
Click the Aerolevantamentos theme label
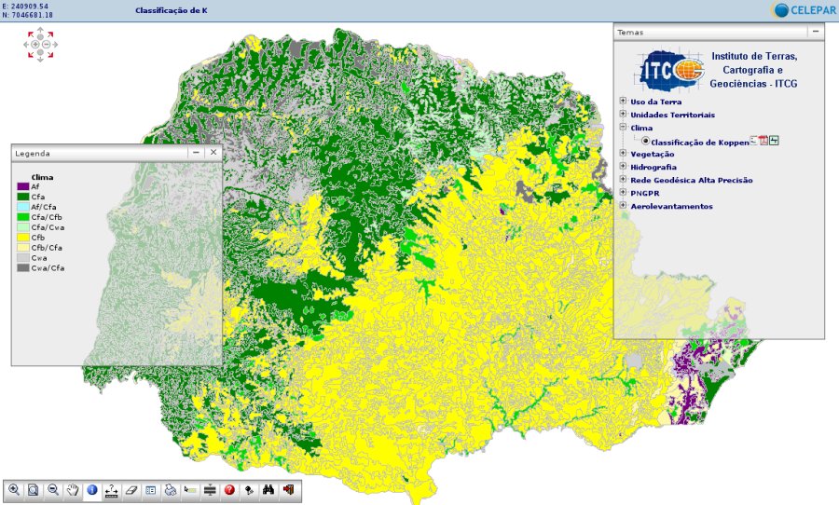click(x=671, y=206)
